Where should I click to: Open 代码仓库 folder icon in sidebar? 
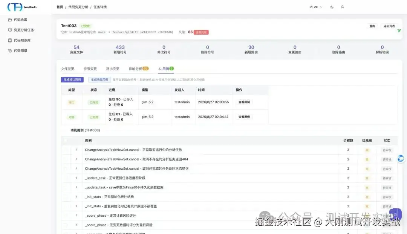tap(10, 20)
